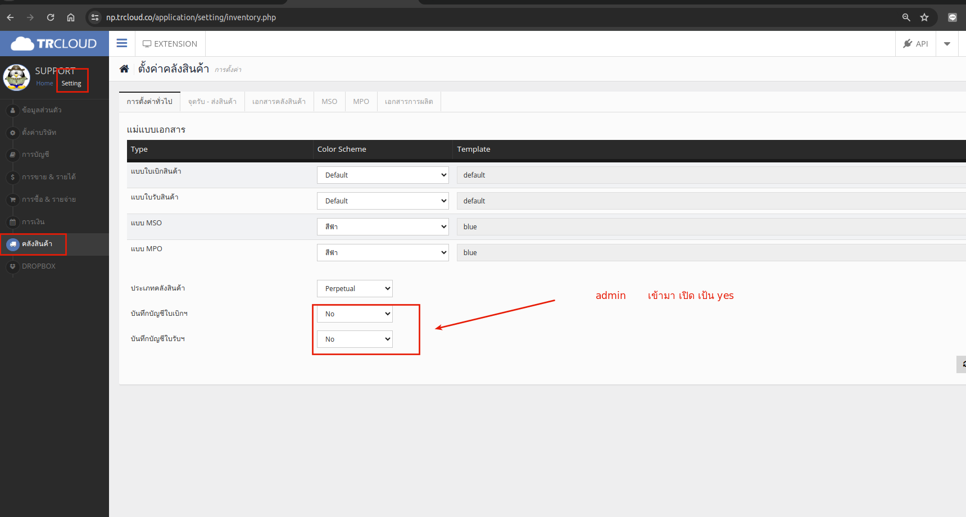Click the blue Template field for แบบ MSO
Viewport: 966px width, 517px height.
click(x=711, y=226)
